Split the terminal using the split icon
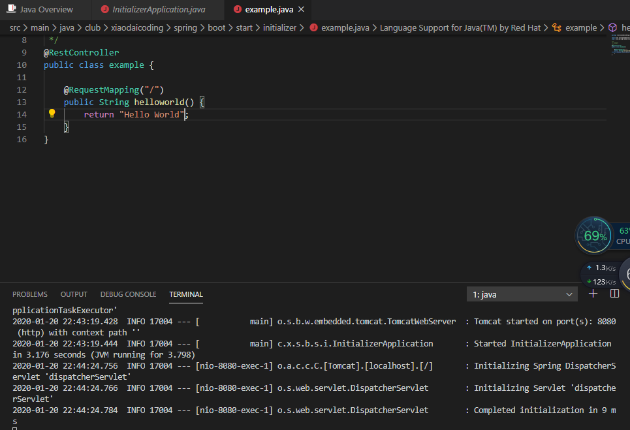 614,294
